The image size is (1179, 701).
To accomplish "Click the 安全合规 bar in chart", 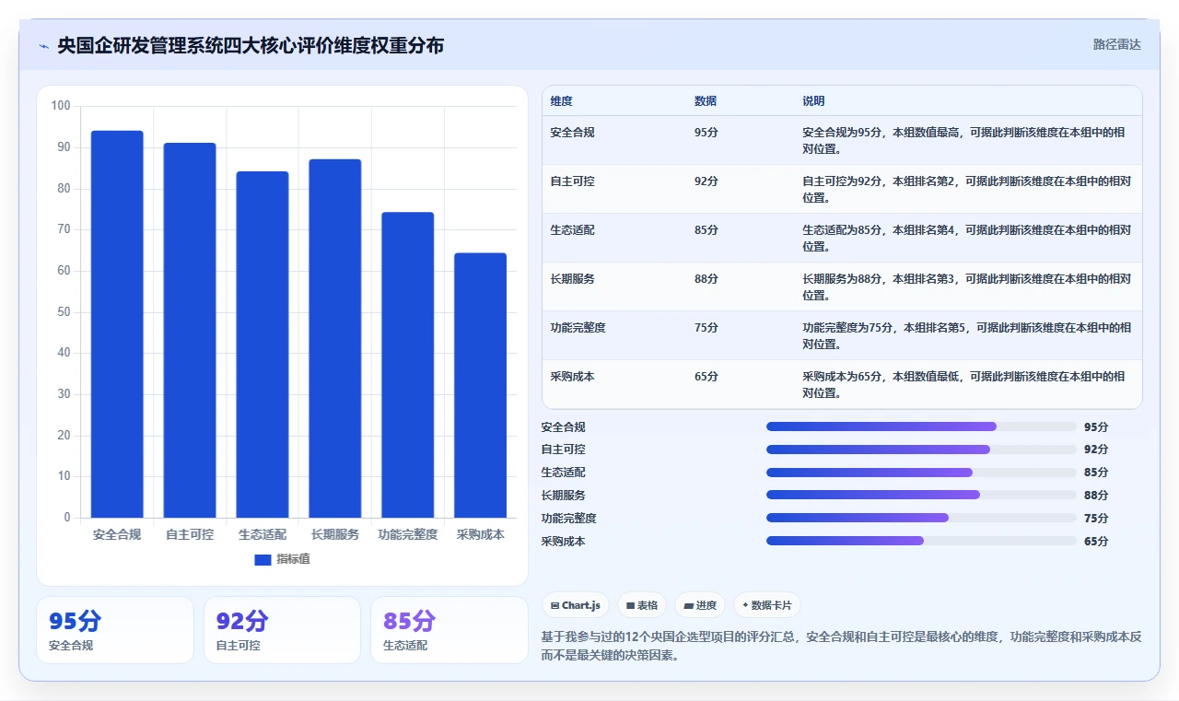I will 117,324.
